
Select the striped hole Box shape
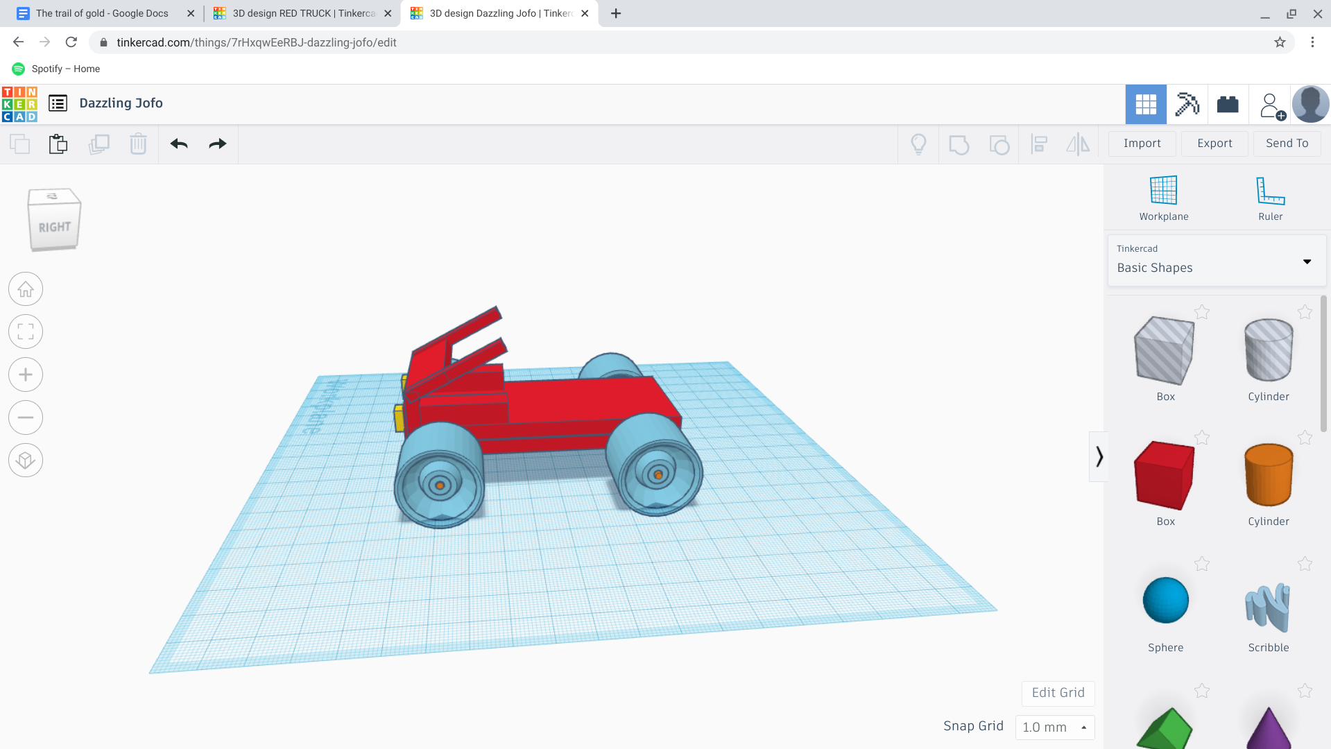click(1165, 351)
